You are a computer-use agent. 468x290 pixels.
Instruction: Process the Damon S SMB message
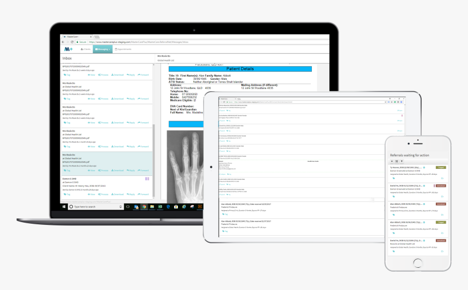(103, 194)
